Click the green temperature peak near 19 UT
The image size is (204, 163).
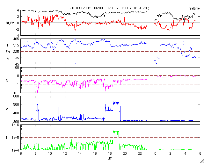(x=116, y=132)
